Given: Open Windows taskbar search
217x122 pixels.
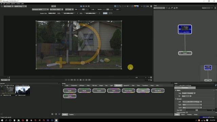Looking at the screenshot, I should point(6,120).
